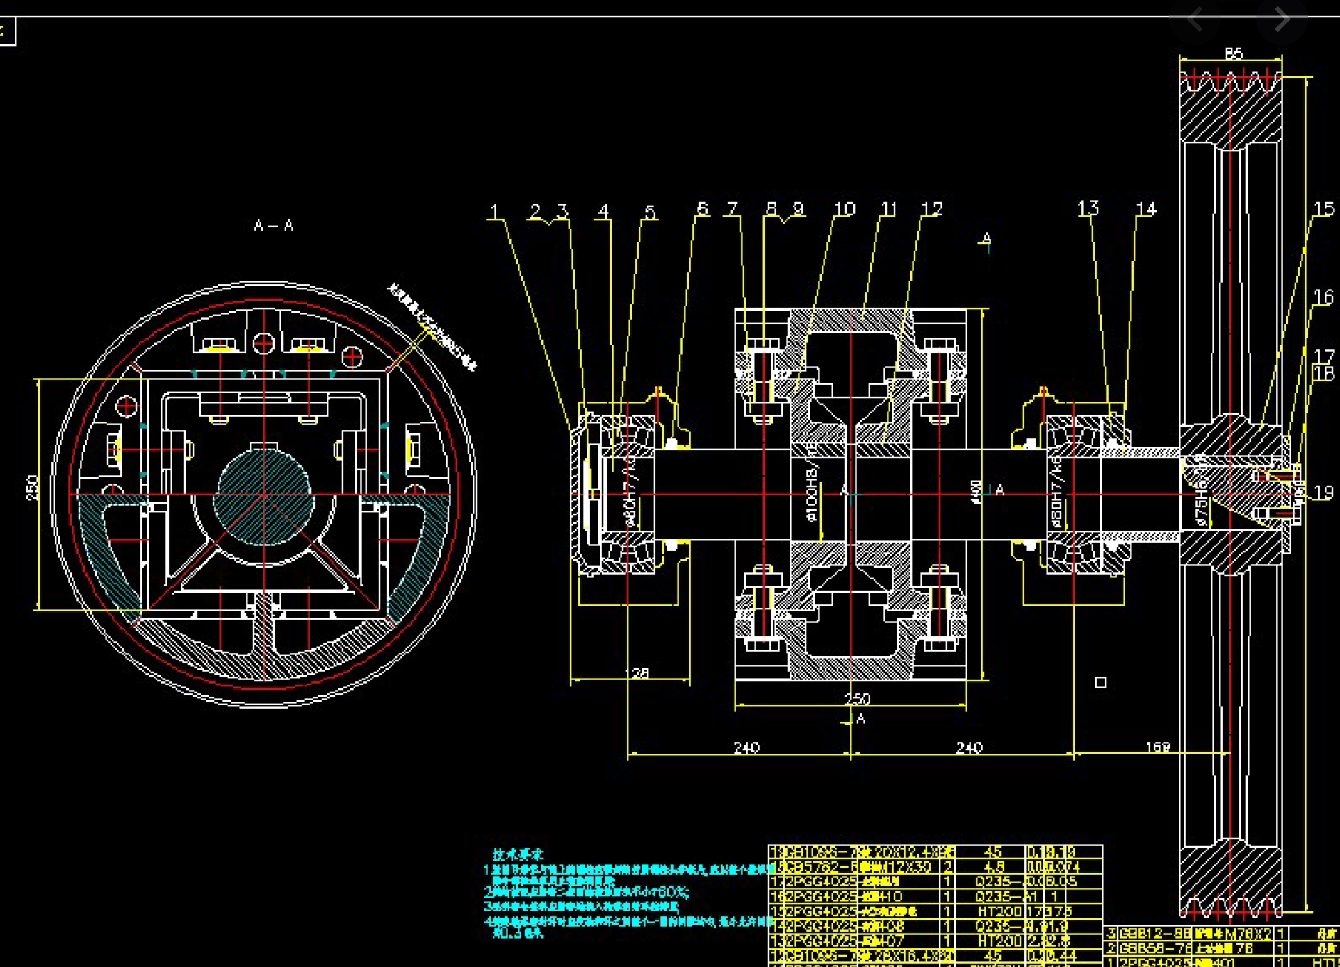The image size is (1340, 967).
Task: Click the 85 pulley width dimension
Action: [x=1233, y=54]
